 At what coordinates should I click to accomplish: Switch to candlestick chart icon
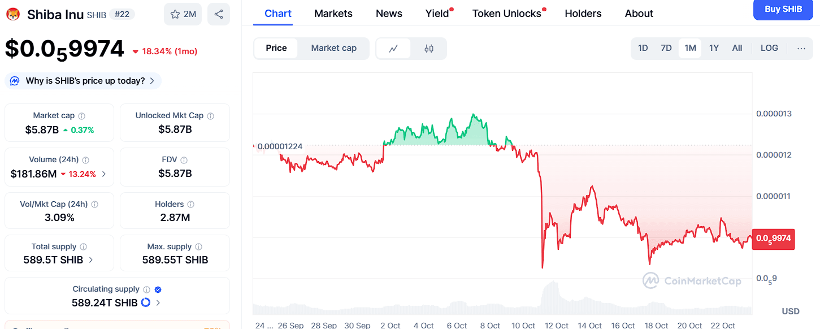[x=429, y=49]
